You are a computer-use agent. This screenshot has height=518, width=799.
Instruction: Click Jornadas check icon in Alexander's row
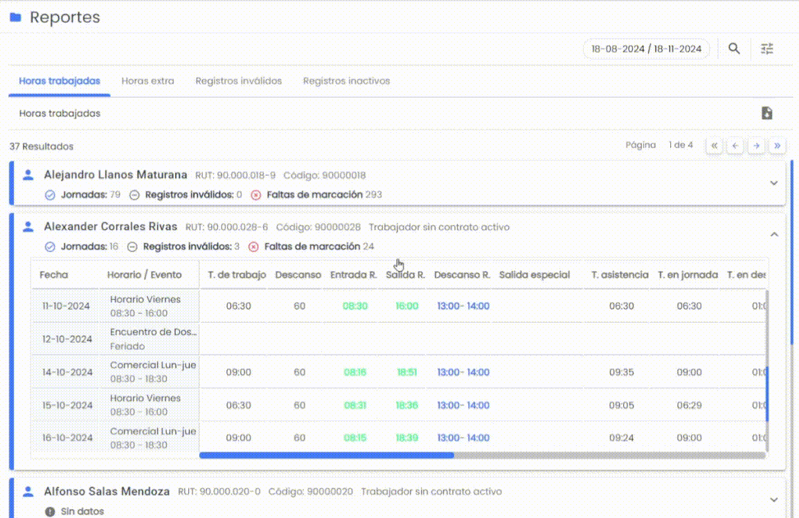pos(50,247)
